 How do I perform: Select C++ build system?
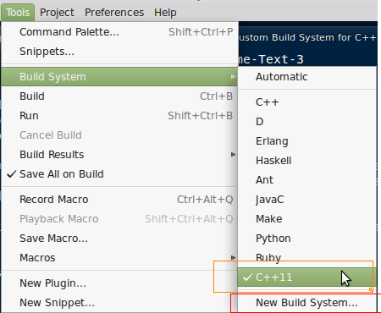click(x=307, y=102)
